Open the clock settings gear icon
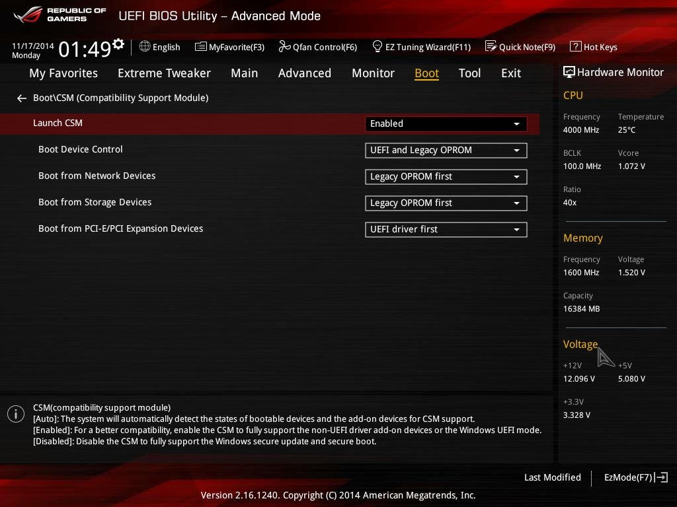This screenshot has height=507, width=677. tap(118, 44)
